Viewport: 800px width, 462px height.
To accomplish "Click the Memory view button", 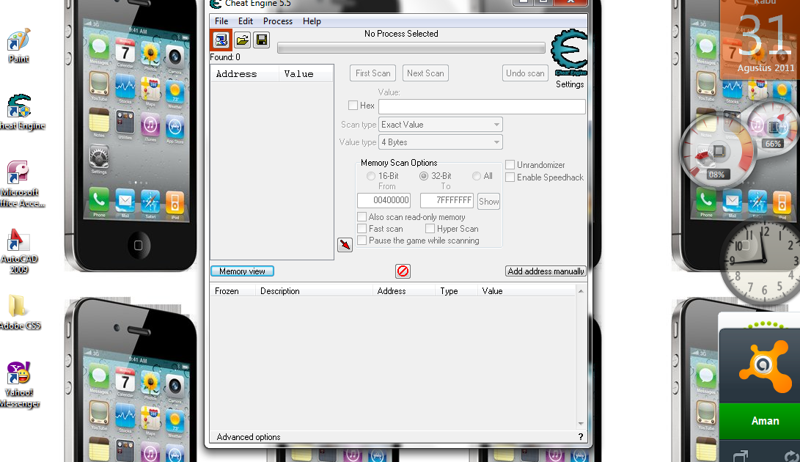I will [x=243, y=271].
